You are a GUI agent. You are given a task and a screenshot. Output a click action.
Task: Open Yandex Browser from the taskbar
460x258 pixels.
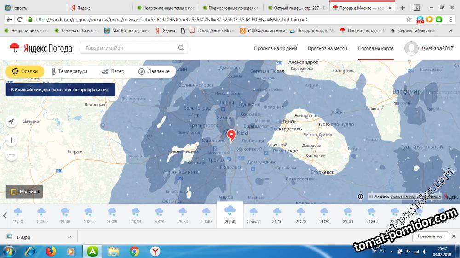pyautogui.click(x=155, y=251)
